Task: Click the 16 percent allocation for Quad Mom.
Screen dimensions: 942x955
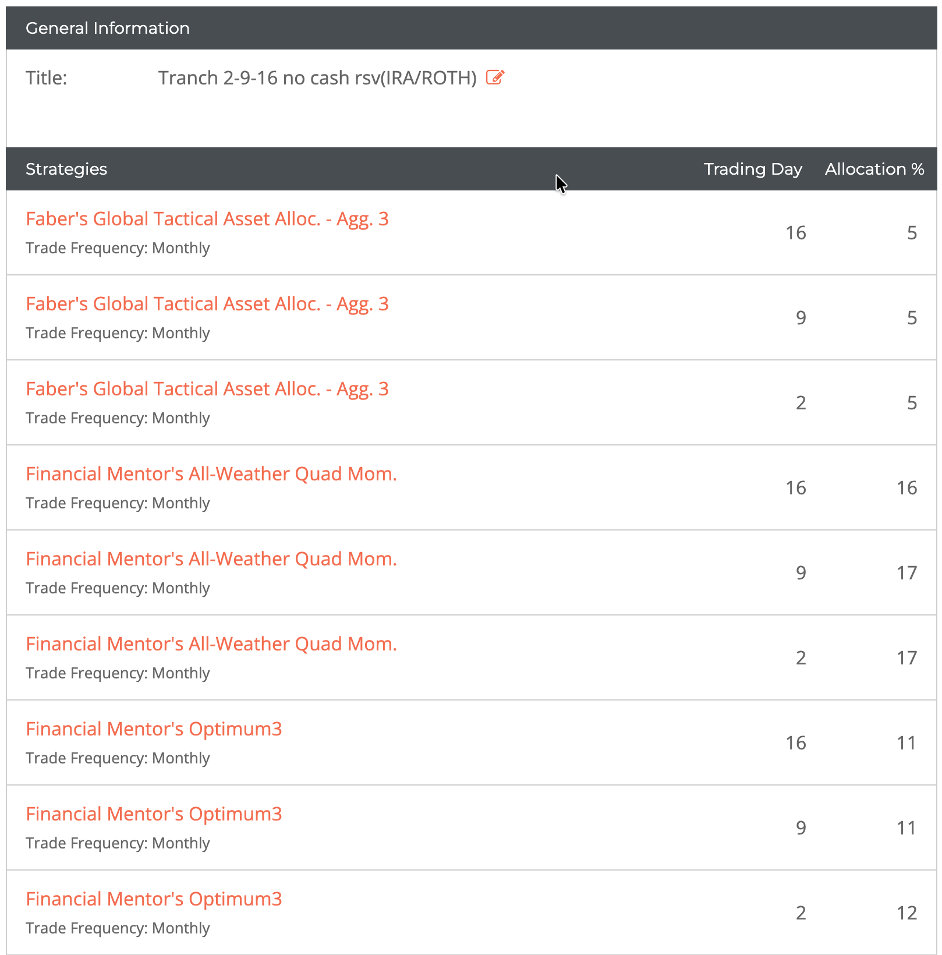Action: tap(906, 488)
